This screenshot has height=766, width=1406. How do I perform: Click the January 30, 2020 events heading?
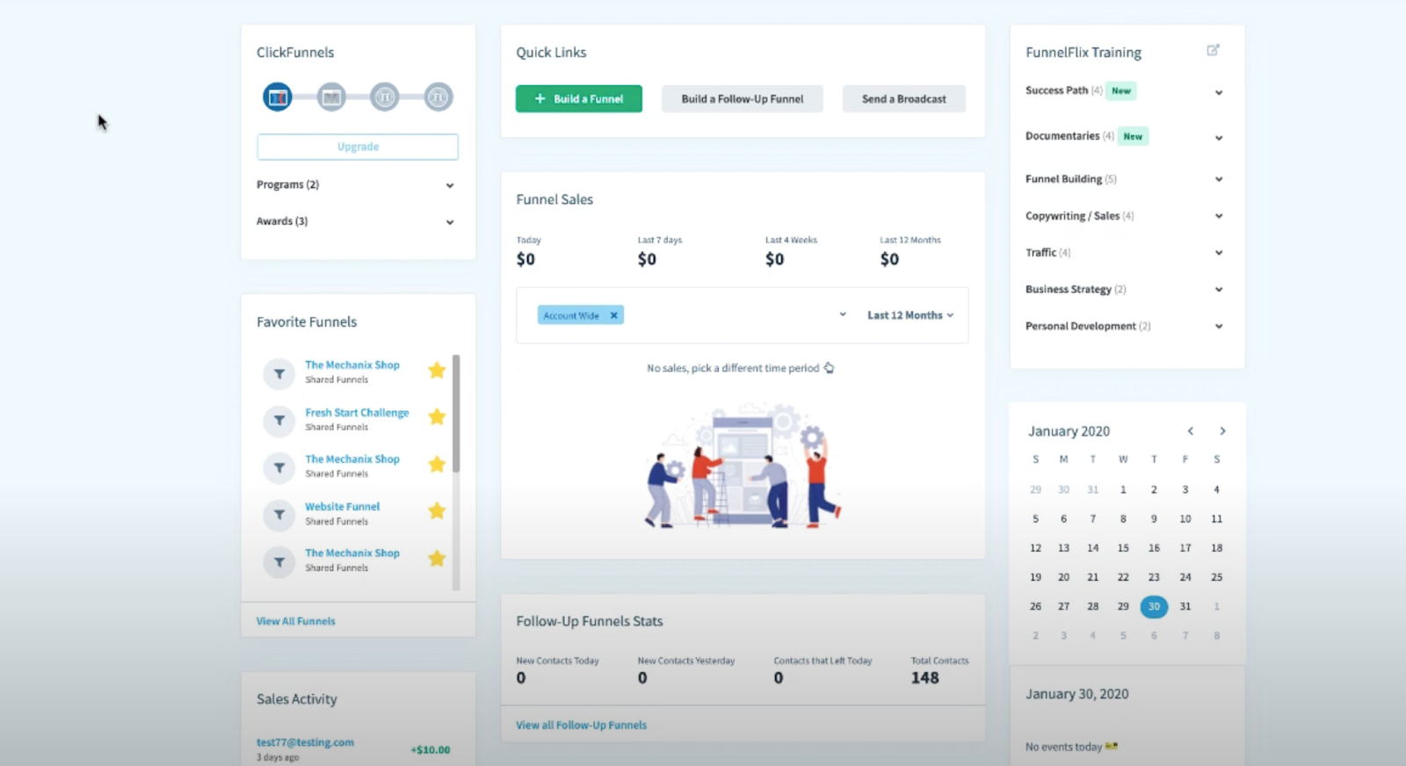[x=1076, y=694]
